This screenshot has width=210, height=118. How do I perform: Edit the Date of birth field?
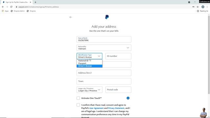[x=104, y=39]
